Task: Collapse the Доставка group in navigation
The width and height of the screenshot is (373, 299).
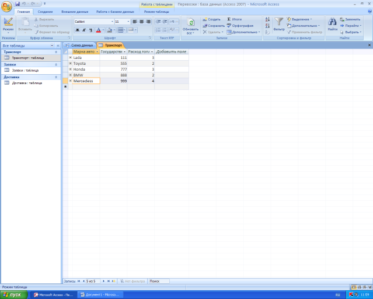Action: click(x=56, y=77)
